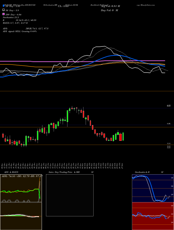Click the red RSI indicator panel

pyautogui.click(x=153, y=216)
